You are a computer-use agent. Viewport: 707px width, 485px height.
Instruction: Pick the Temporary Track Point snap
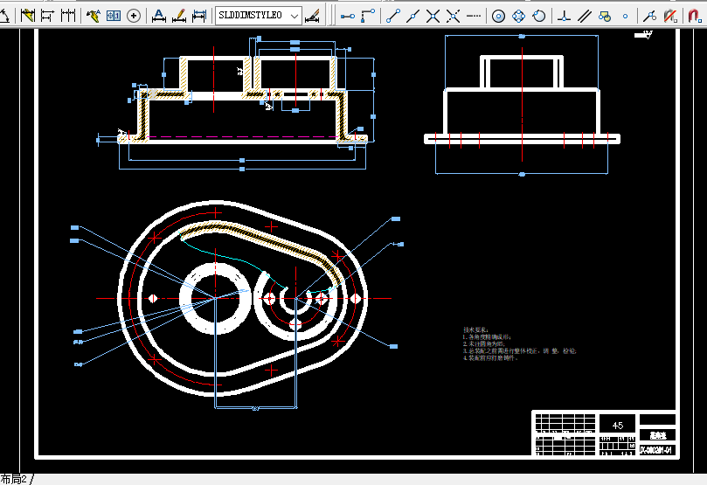coord(347,17)
